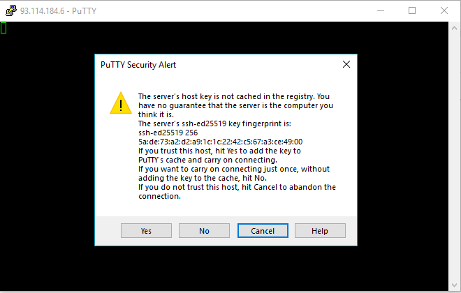Click the terminal scrollbar down arrow
Image resolution: width=461 pixels, height=293 pixels.
[x=454, y=285]
